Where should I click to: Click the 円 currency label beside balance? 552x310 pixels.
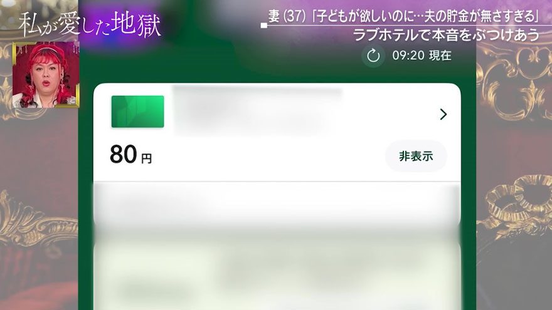(146, 159)
